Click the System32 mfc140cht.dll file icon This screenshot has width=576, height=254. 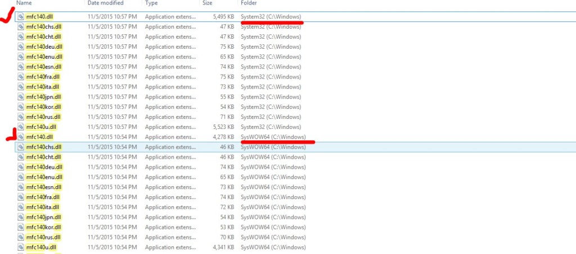tap(21, 36)
